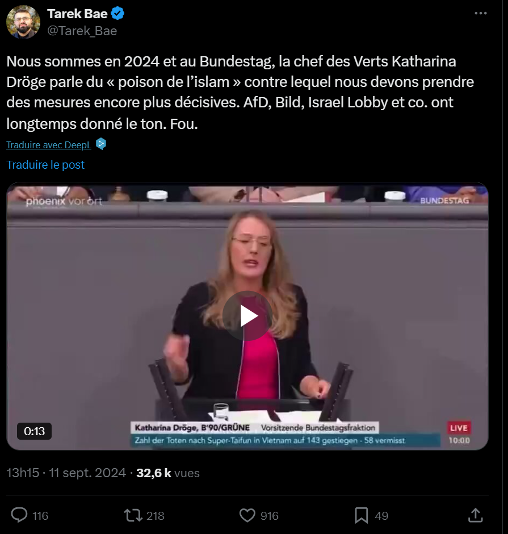Click 'Traduire le post' link

(45, 165)
